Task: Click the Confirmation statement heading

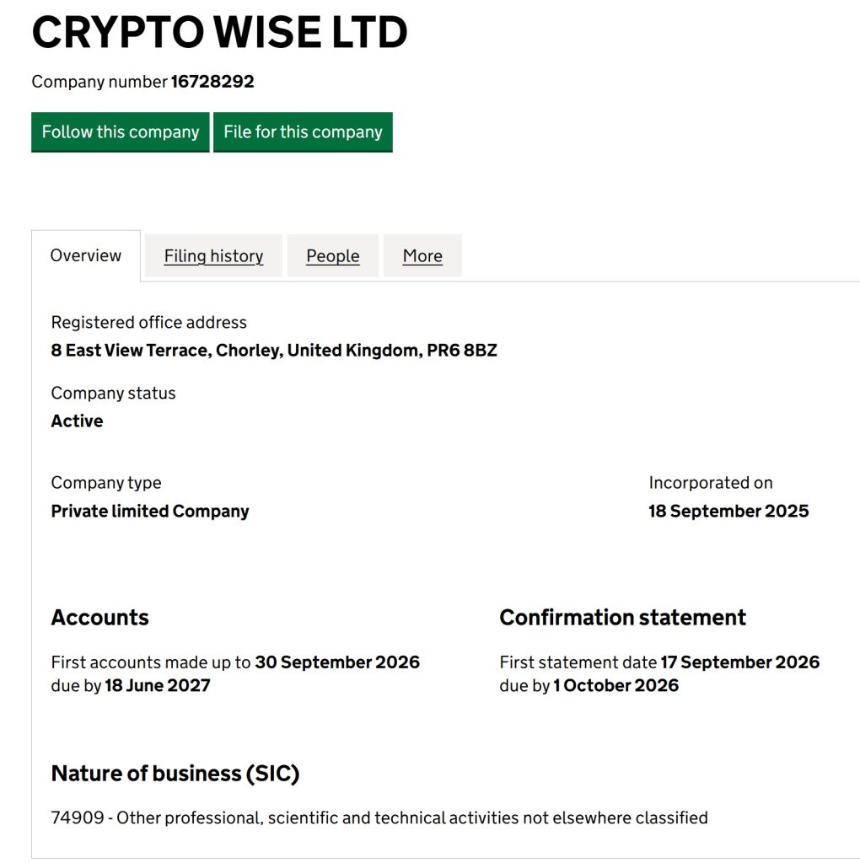Action: pos(622,618)
